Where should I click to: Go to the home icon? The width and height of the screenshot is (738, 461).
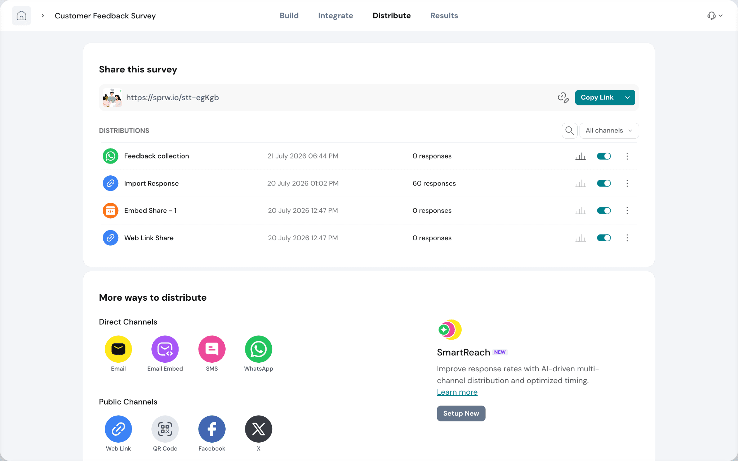point(22,16)
